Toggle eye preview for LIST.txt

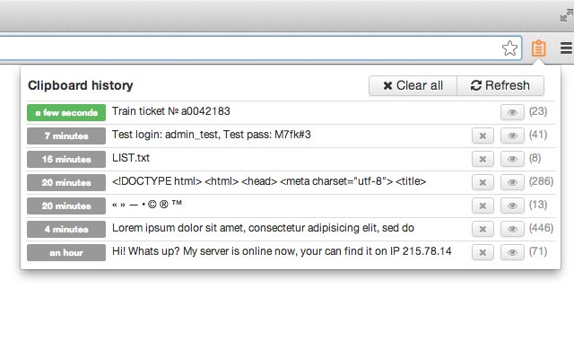click(511, 159)
